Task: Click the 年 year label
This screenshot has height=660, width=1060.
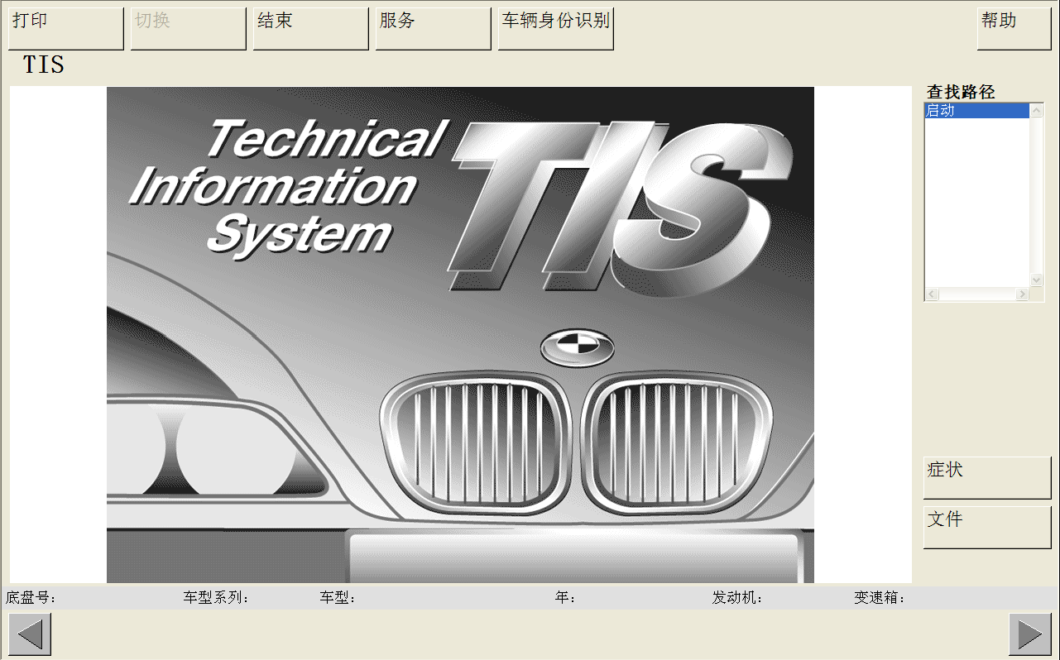Action: pos(565,598)
